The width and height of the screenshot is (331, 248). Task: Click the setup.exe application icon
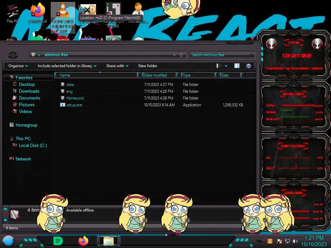tap(62, 105)
